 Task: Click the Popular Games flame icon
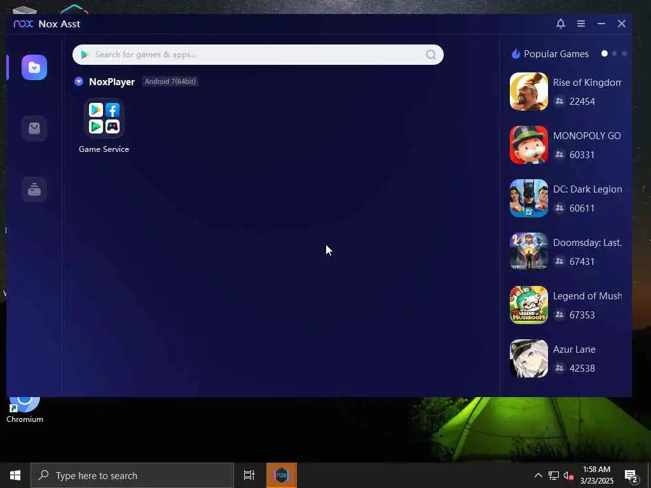516,53
